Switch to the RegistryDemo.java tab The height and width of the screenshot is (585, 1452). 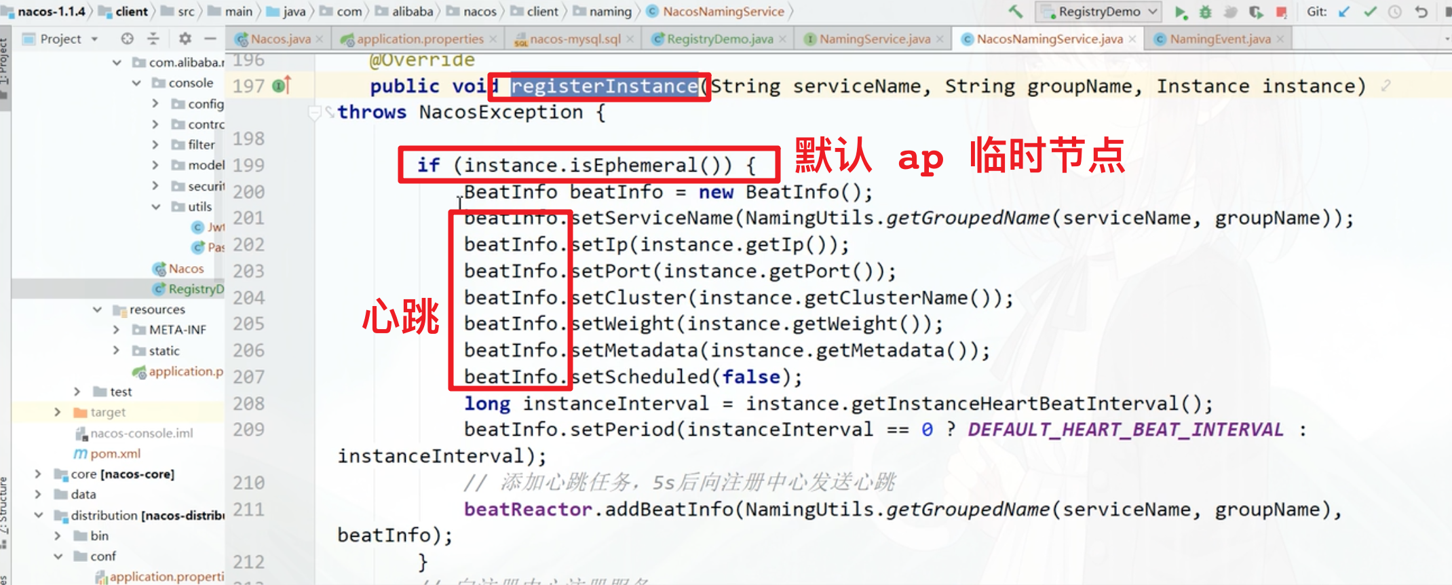point(719,39)
